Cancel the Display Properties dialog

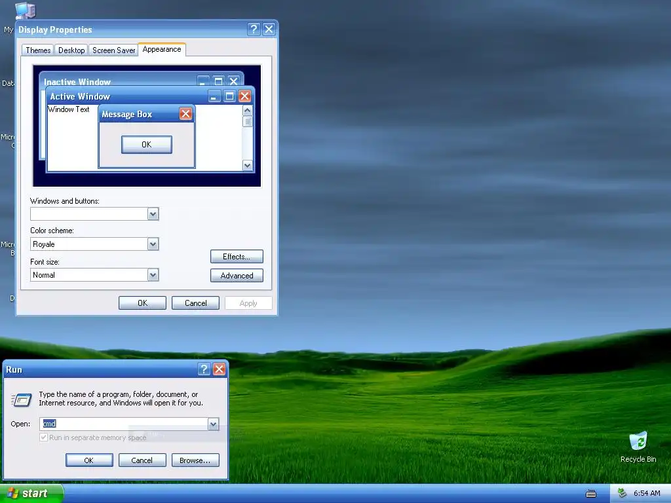click(x=195, y=303)
